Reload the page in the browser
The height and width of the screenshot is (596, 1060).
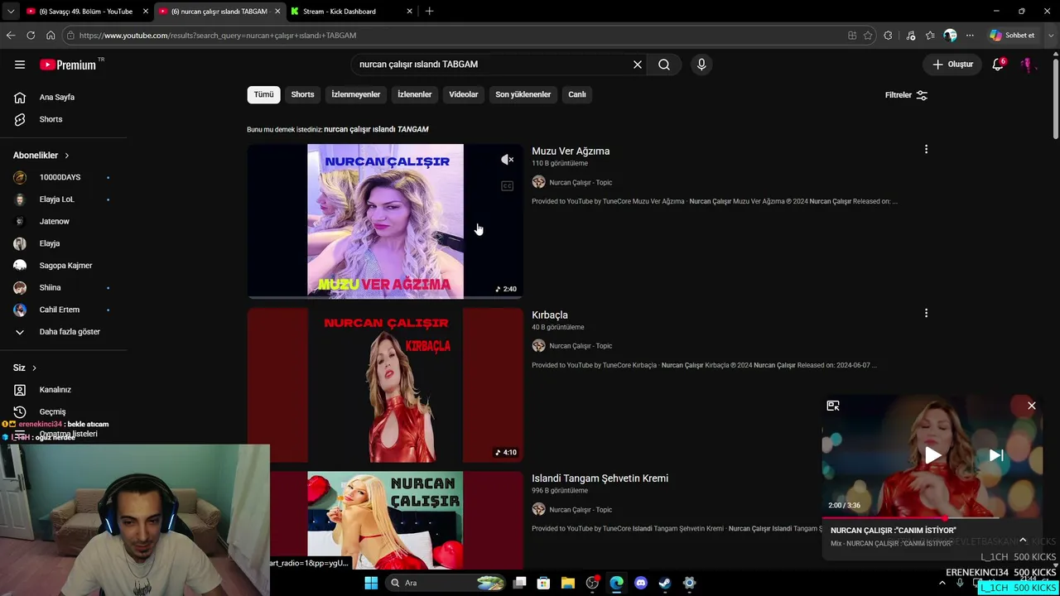pyautogui.click(x=31, y=36)
